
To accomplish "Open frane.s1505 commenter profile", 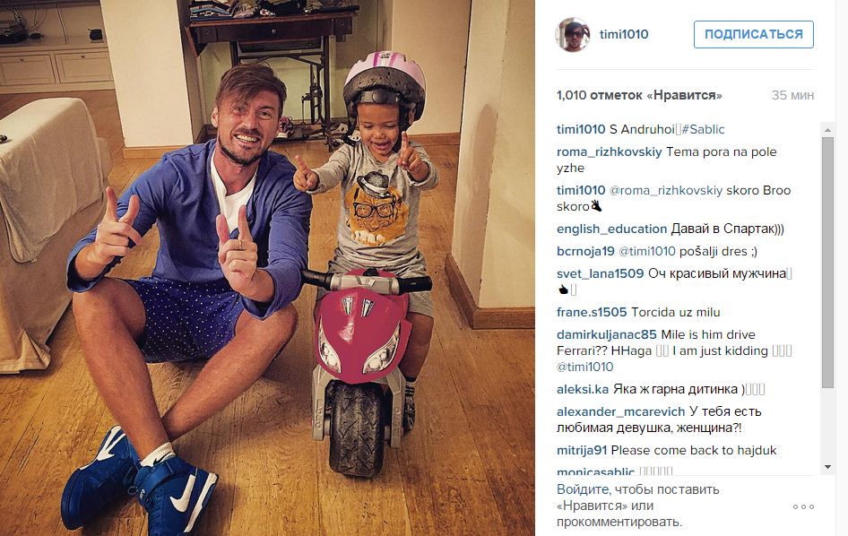I will pyautogui.click(x=592, y=312).
